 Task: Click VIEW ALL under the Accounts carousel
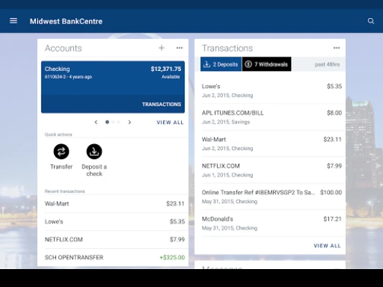coord(170,123)
